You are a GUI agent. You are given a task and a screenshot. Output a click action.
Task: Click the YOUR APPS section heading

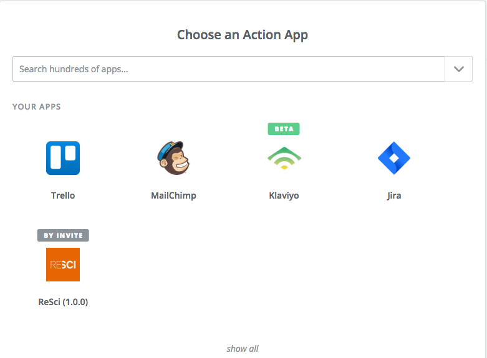37,106
